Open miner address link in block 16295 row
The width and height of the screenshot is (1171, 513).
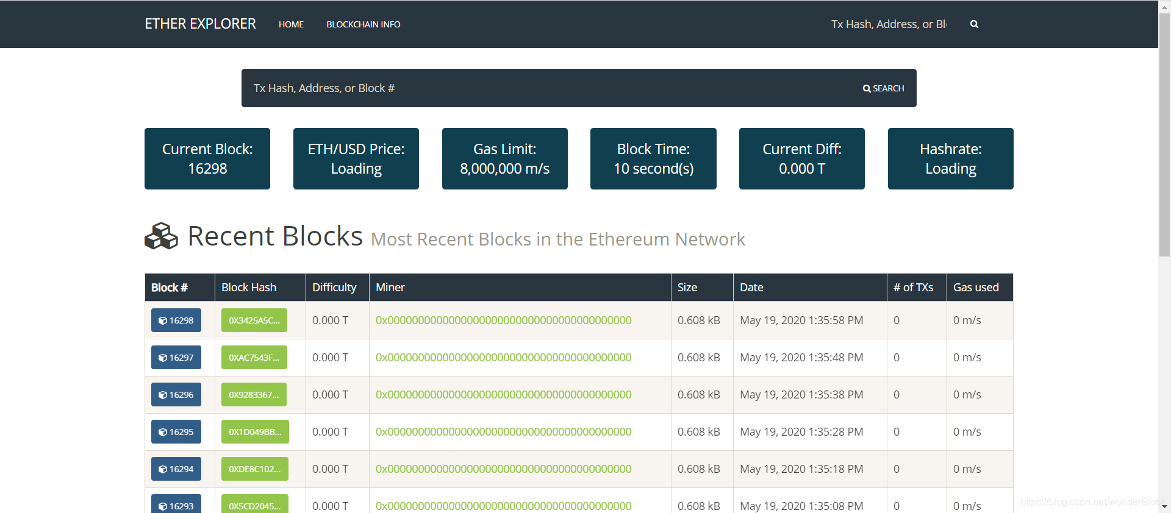[x=504, y=432]
